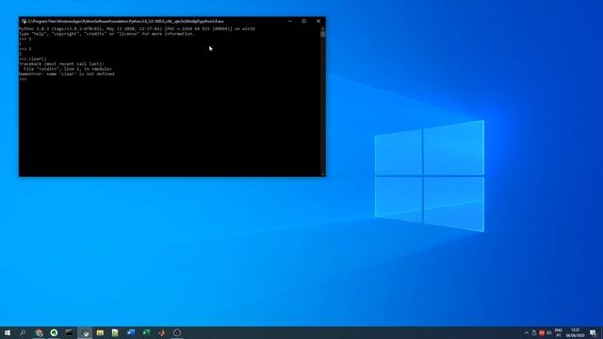This screenshot has width=603, height=339.
Task: Switch the ENG PT input language
Action: tap(559, 332)
